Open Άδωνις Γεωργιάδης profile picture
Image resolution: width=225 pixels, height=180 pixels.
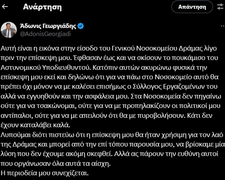(9, 29)
